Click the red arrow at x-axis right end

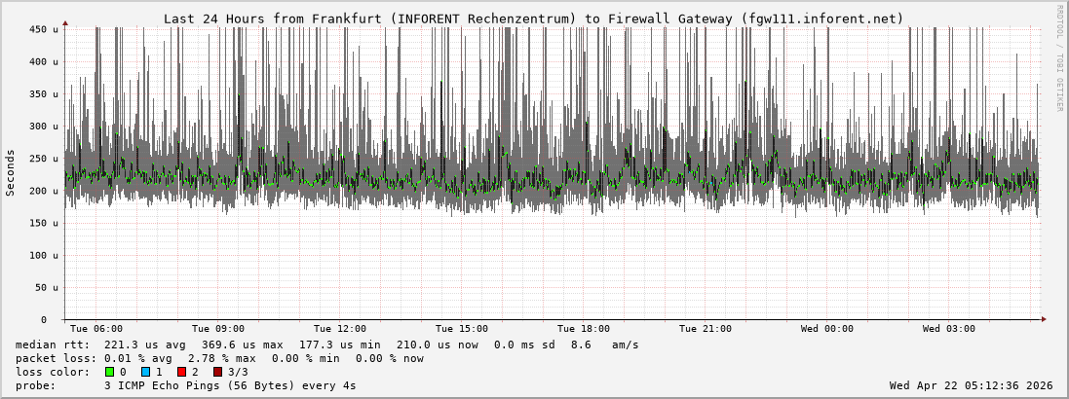click(1043, 319)
